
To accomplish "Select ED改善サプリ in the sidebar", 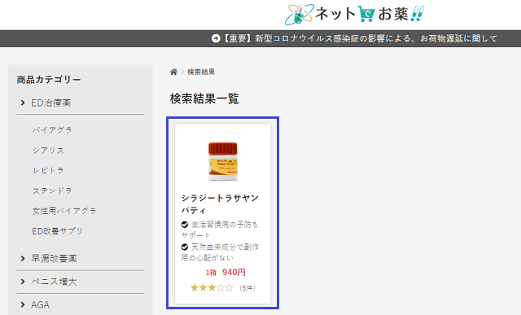I will pyautogui.click(x=57, y=231).
